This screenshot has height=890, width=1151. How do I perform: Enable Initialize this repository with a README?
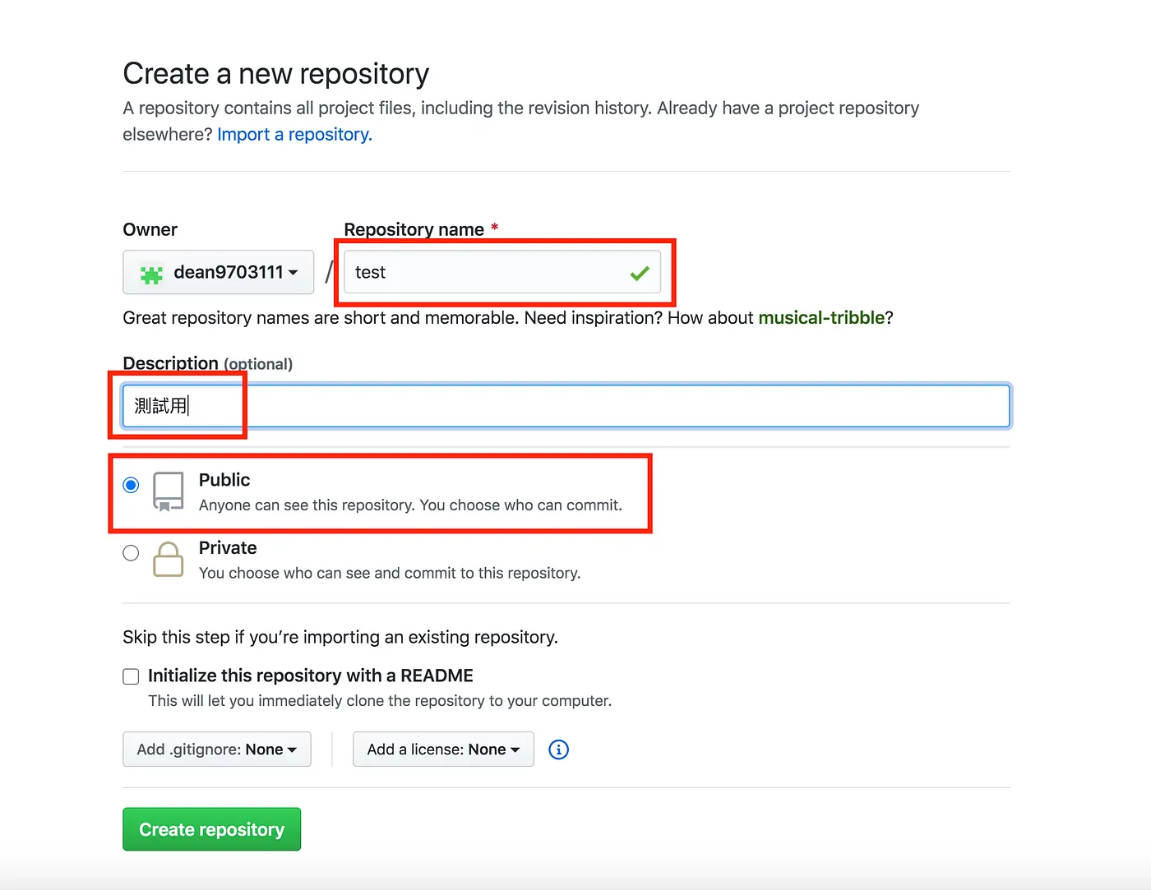pos(131,676)
